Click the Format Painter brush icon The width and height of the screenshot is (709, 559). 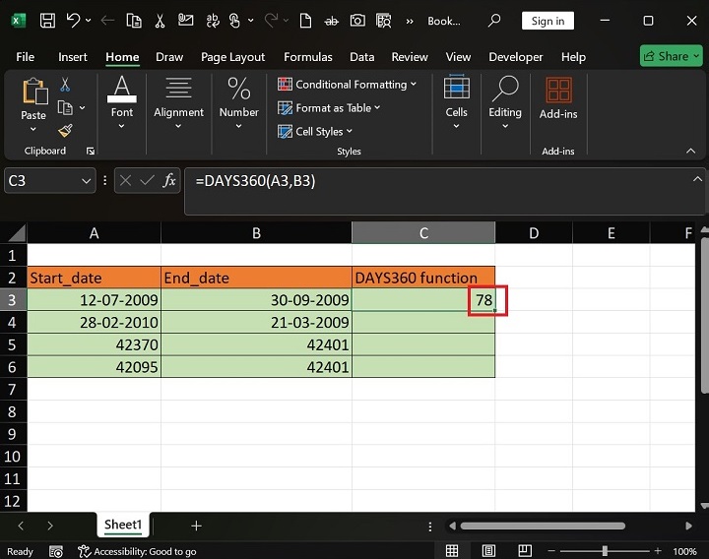(65, 130)
